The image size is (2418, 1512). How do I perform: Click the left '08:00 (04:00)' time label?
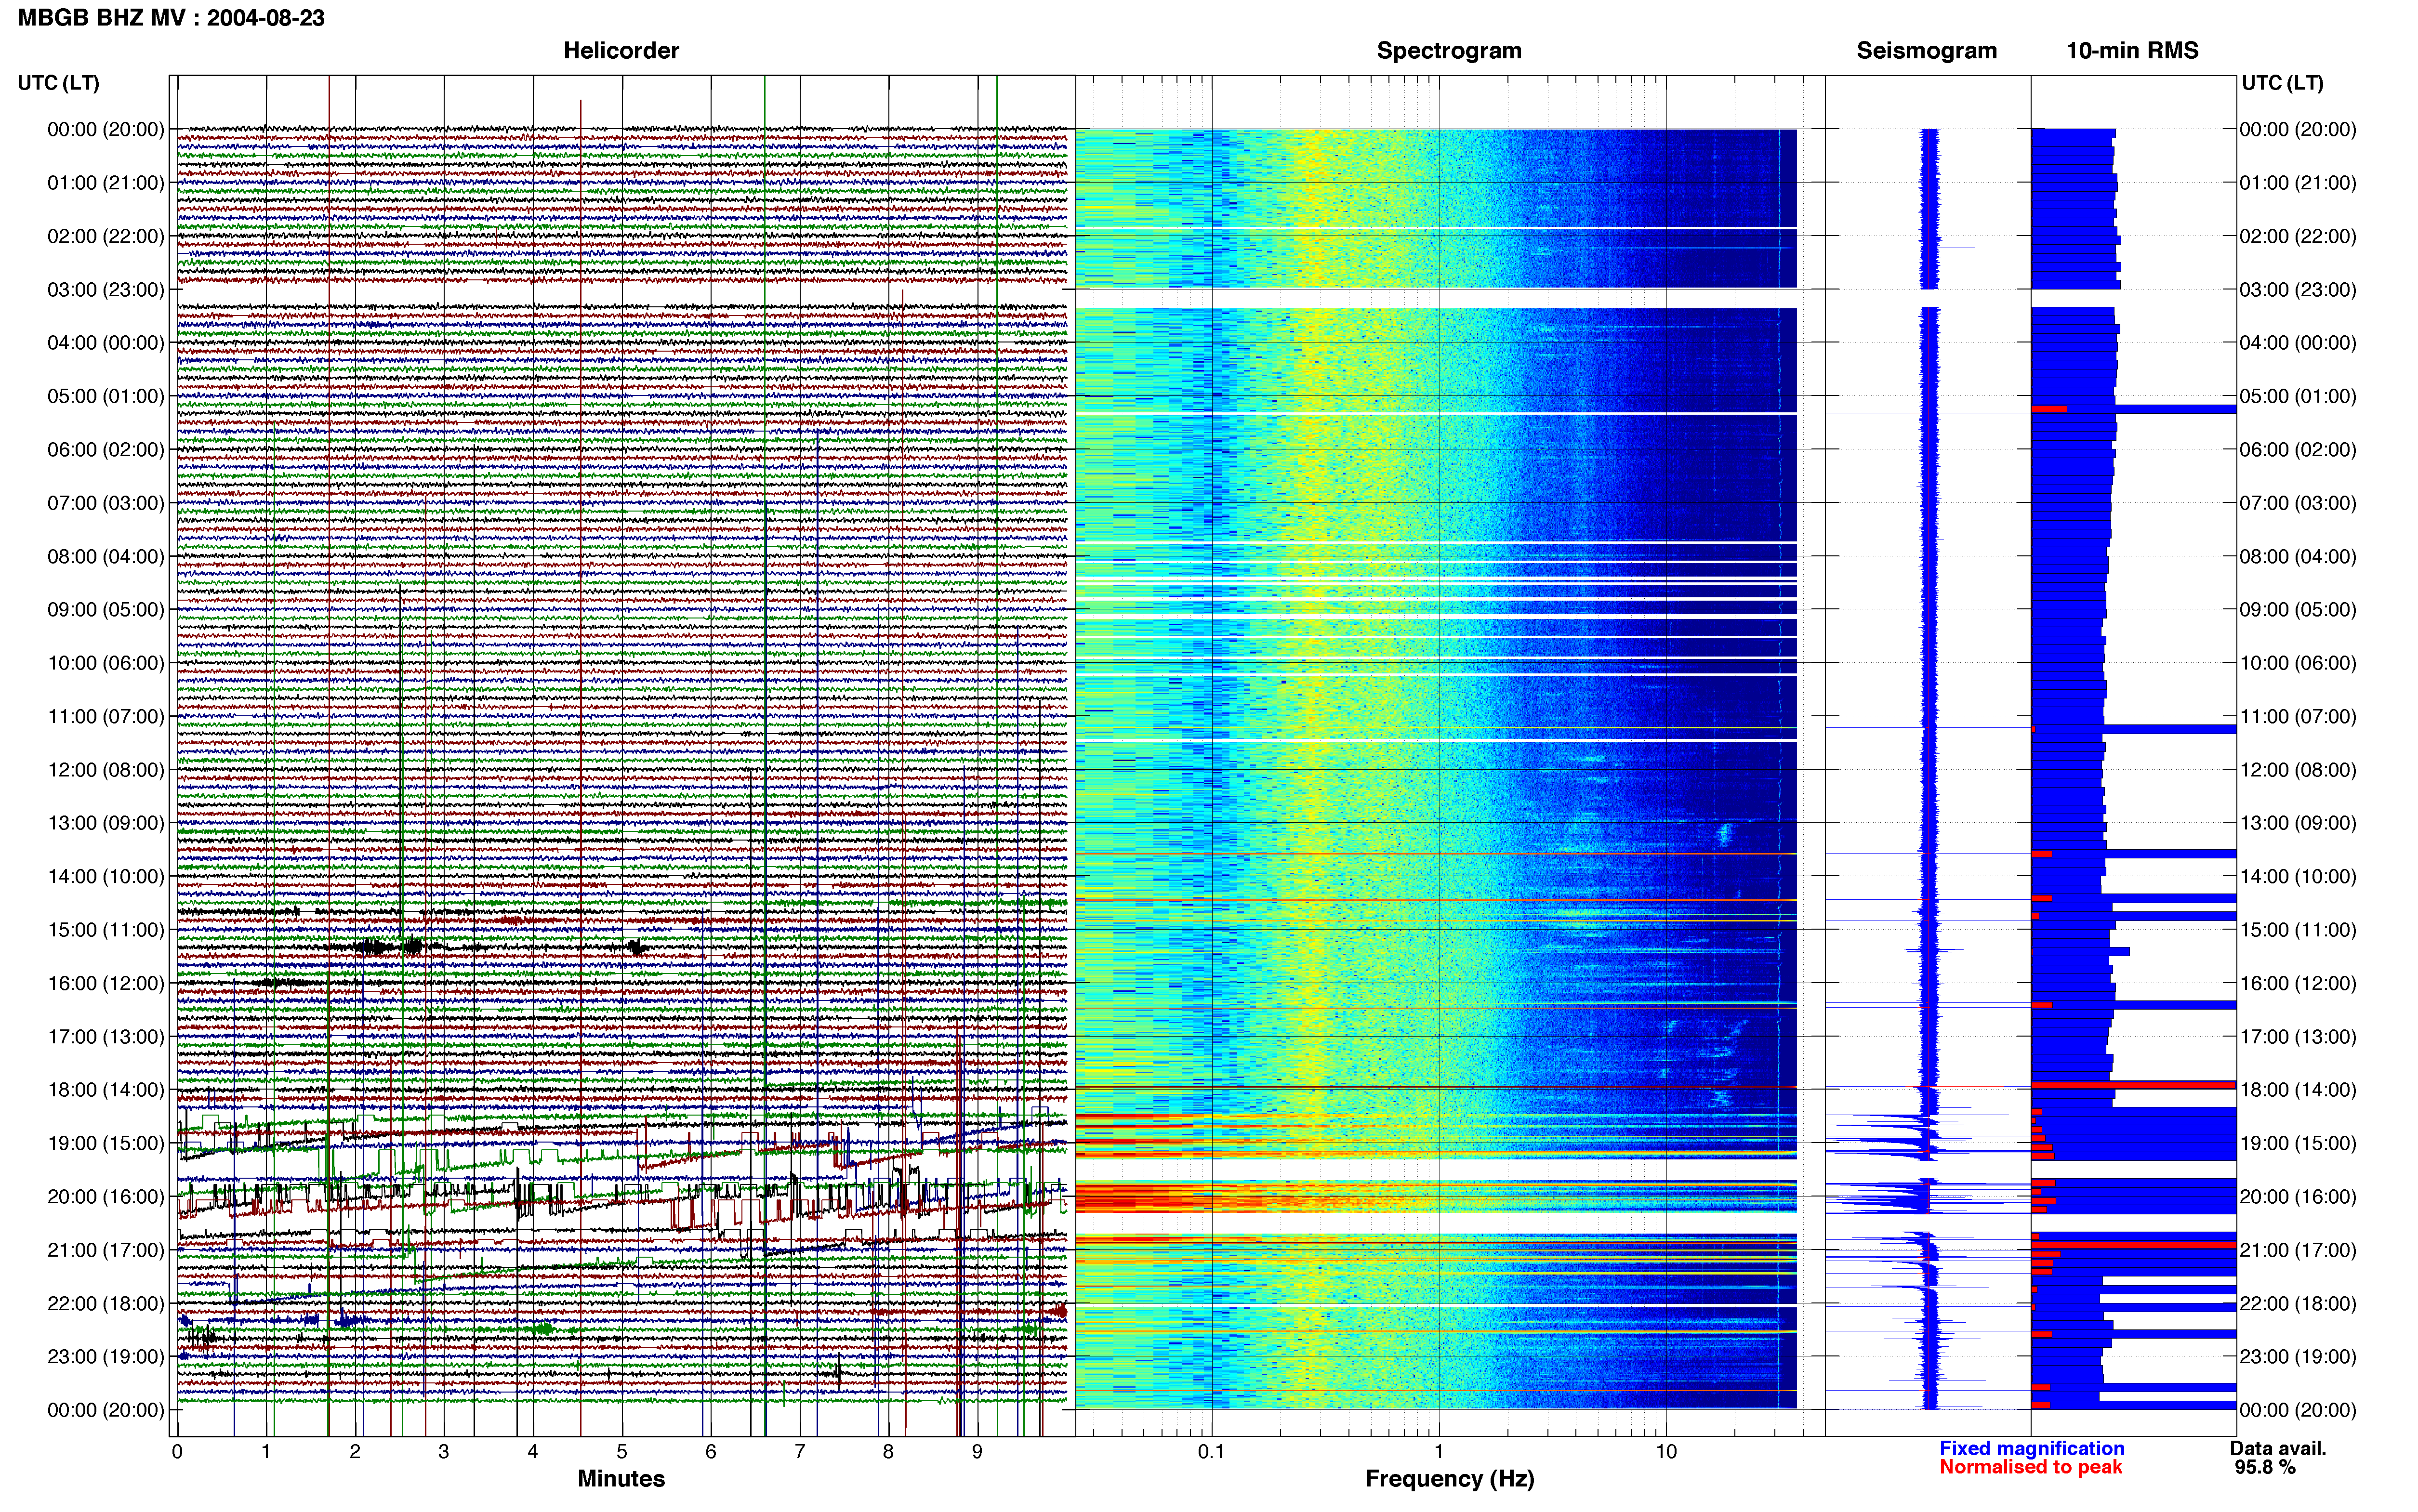click(x=106, y=556)
